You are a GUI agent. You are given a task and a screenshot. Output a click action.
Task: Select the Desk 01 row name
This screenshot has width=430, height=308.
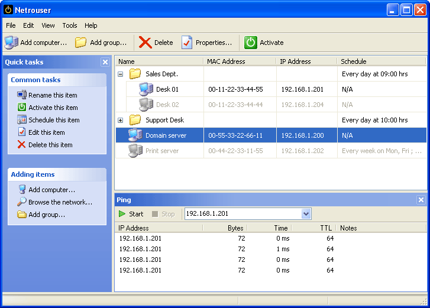click(x=167, y=89)
